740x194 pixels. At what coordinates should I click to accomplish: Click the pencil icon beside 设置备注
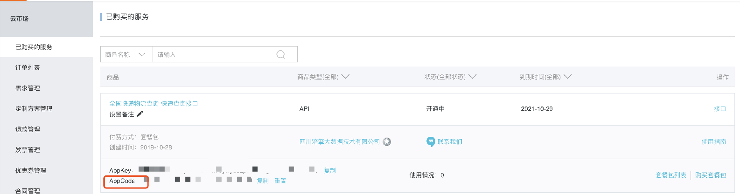point(140,114)
